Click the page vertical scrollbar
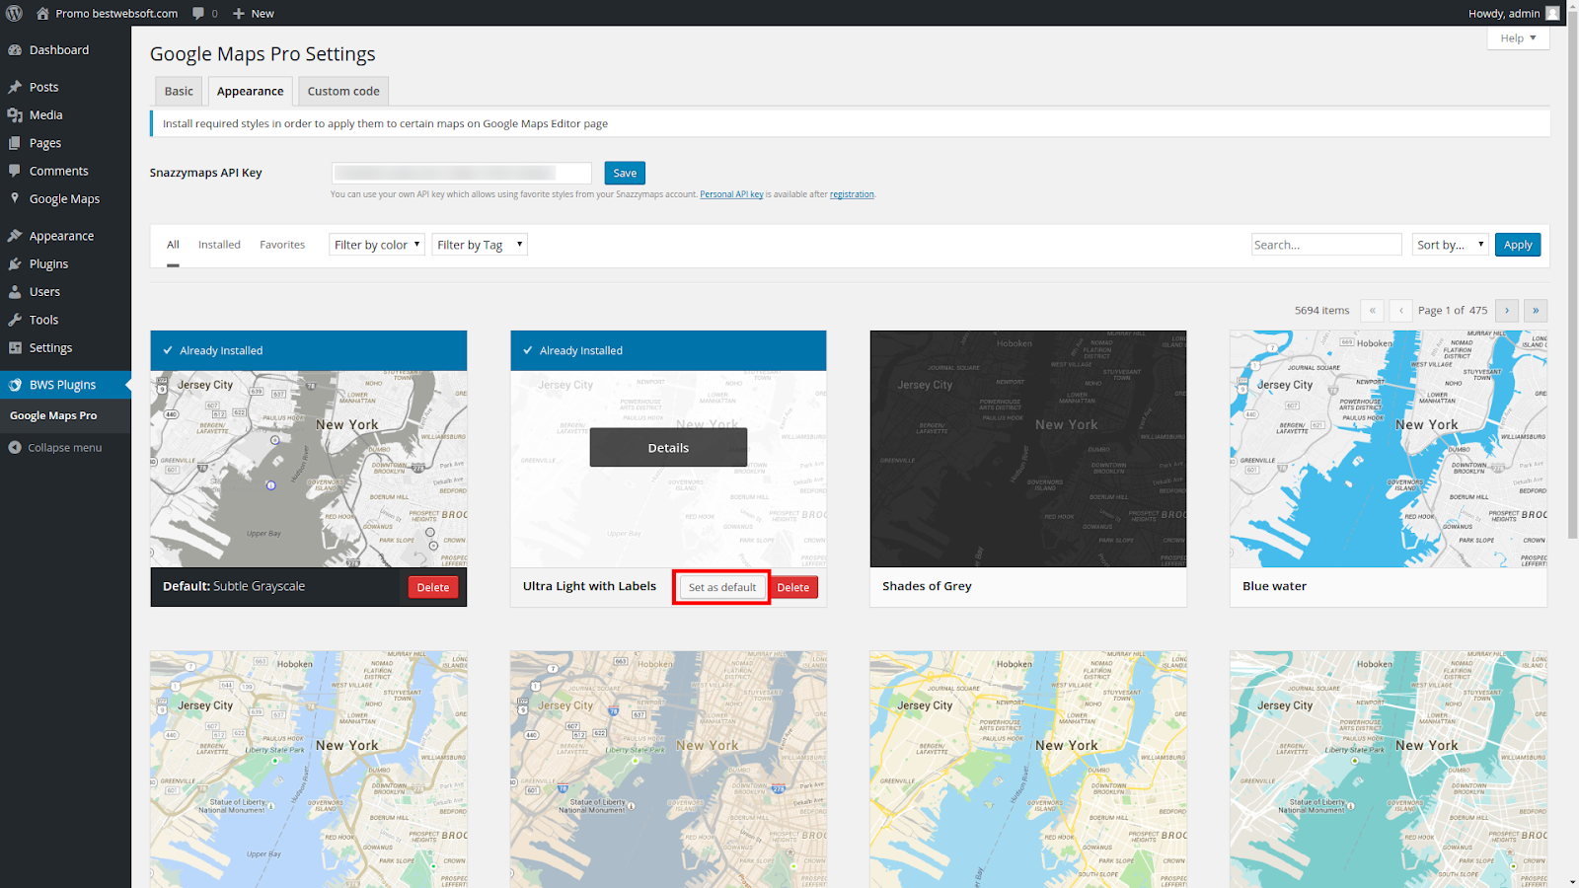The height and width of the screenshot is (888, 1579). [1573, 276]
